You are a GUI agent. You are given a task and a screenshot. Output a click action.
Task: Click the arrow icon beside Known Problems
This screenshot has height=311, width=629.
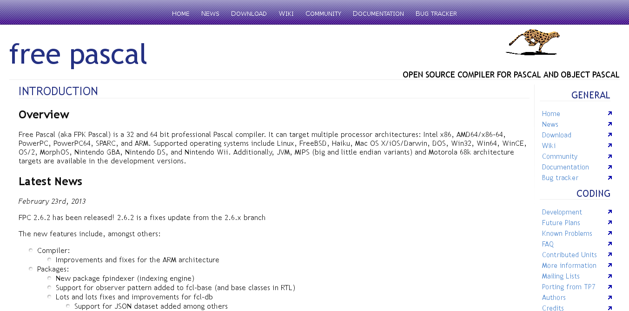610,233
